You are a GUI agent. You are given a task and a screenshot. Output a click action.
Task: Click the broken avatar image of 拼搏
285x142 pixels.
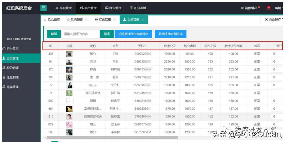click(x=70, y=101)
